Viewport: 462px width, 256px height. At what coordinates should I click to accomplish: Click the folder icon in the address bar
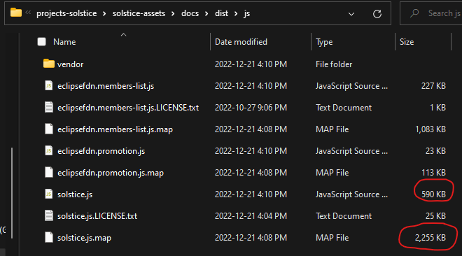coord(16,13)
